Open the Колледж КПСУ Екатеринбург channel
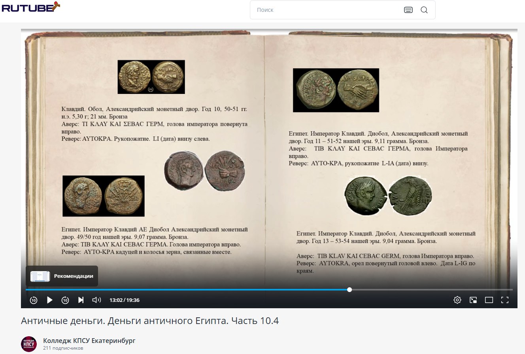 pos(89,341)
